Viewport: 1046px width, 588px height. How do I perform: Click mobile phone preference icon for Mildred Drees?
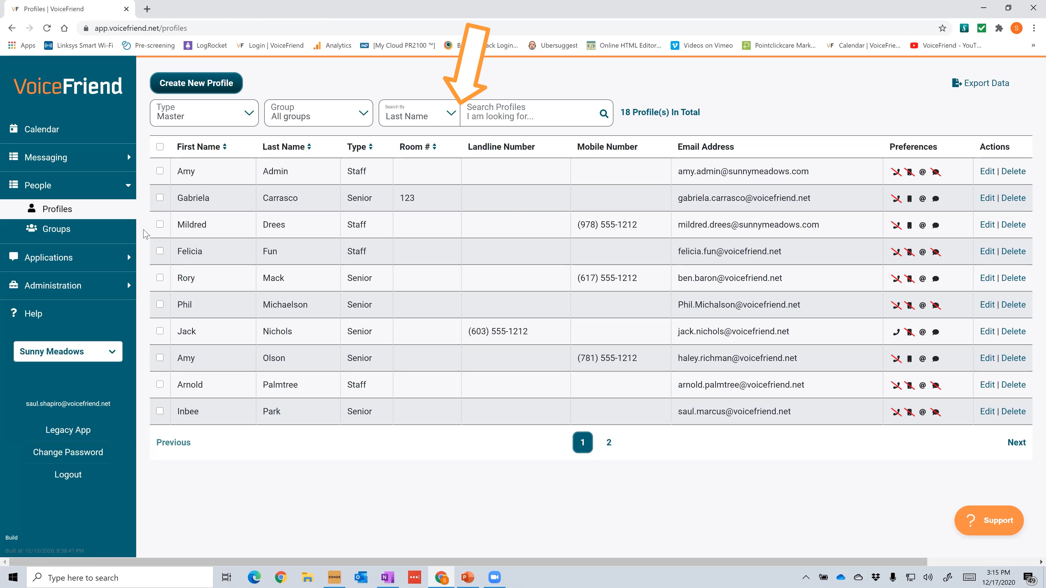[x=909, y=226]
